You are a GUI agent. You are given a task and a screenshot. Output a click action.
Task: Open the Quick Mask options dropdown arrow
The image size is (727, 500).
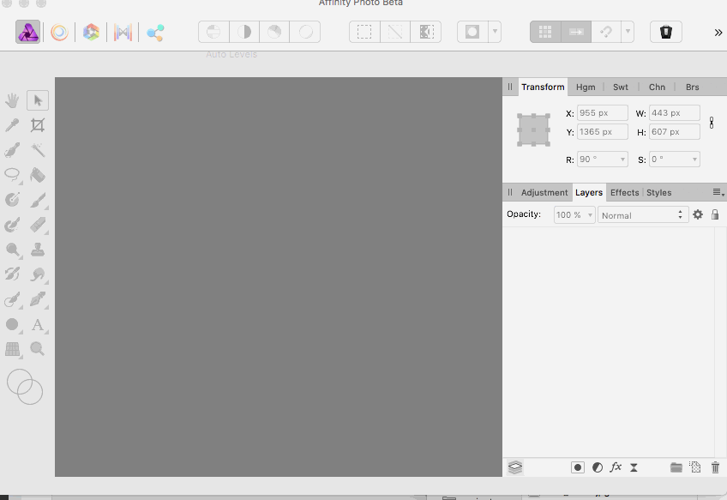coord(495,32)
